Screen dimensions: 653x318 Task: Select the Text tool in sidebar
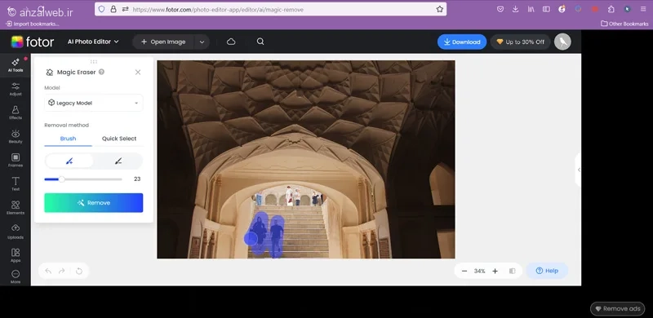point(16,184)
